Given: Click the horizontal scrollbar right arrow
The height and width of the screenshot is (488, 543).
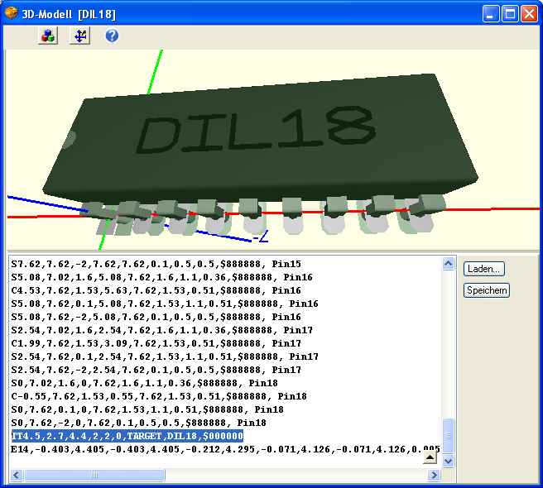Looking at the screenshot, I should point(435,476).
